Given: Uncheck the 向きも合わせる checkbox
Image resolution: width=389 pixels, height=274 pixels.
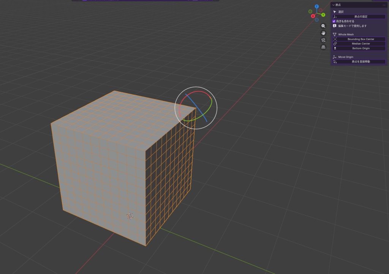Looking at the screenshot, I should pos(334,21).
